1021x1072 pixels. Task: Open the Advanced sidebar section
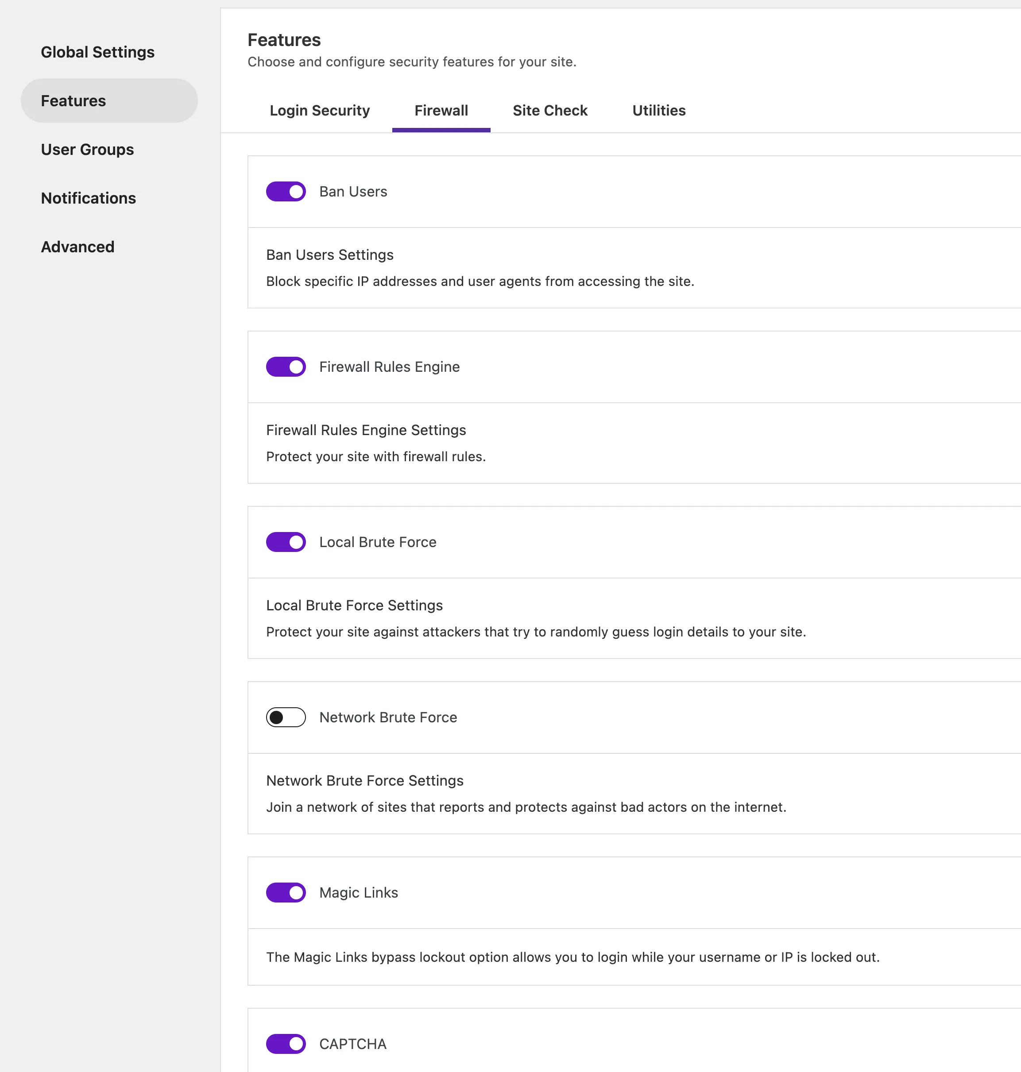point(78,247)
